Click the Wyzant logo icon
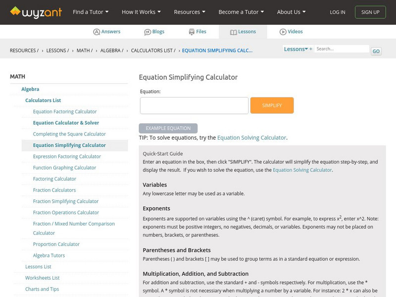 click(15, 11)
